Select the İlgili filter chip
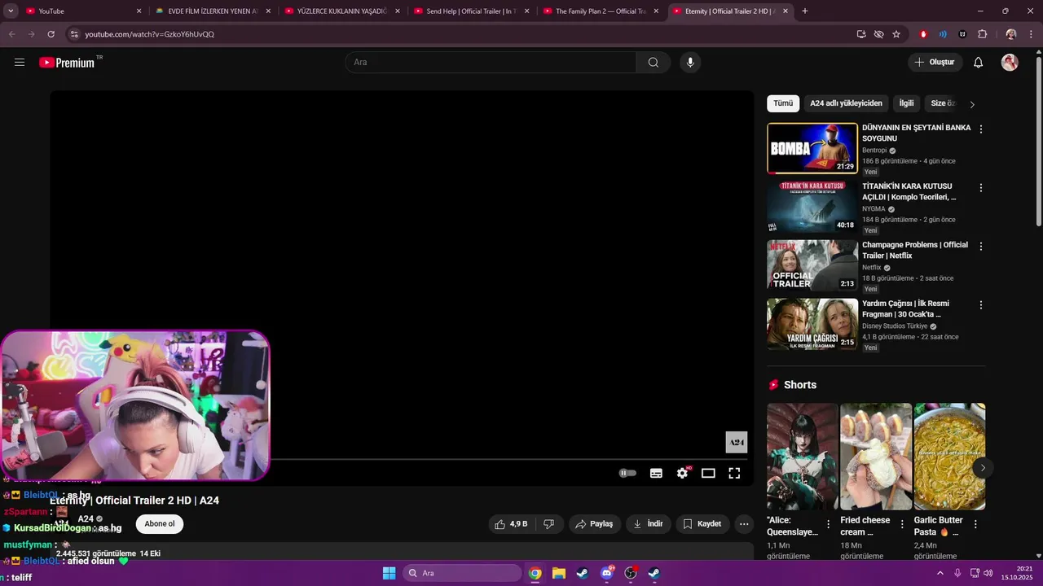 (906, 103)
